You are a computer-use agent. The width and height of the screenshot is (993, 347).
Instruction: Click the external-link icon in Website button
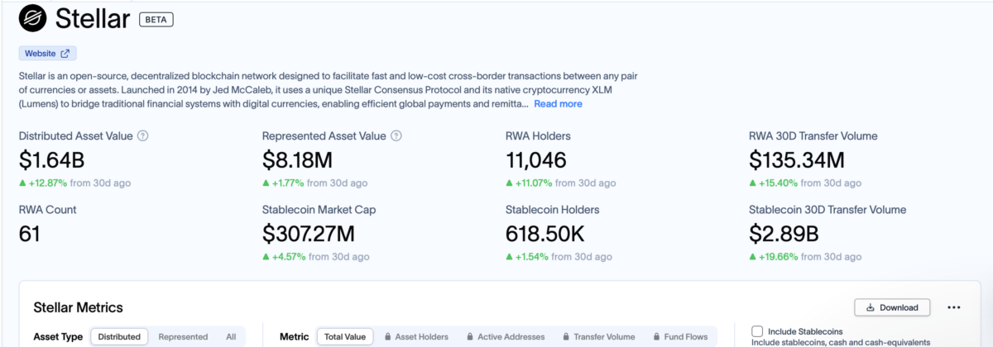65,53
